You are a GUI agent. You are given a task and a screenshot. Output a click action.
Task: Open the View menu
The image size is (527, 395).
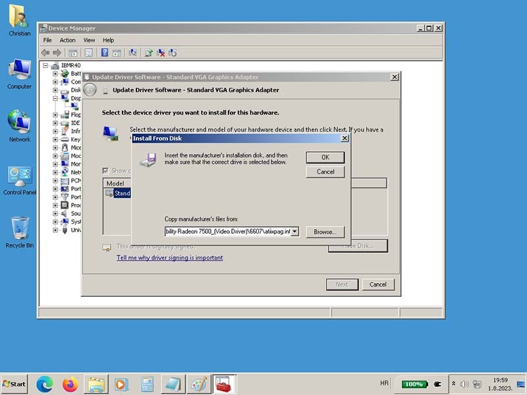click(89, 40)
